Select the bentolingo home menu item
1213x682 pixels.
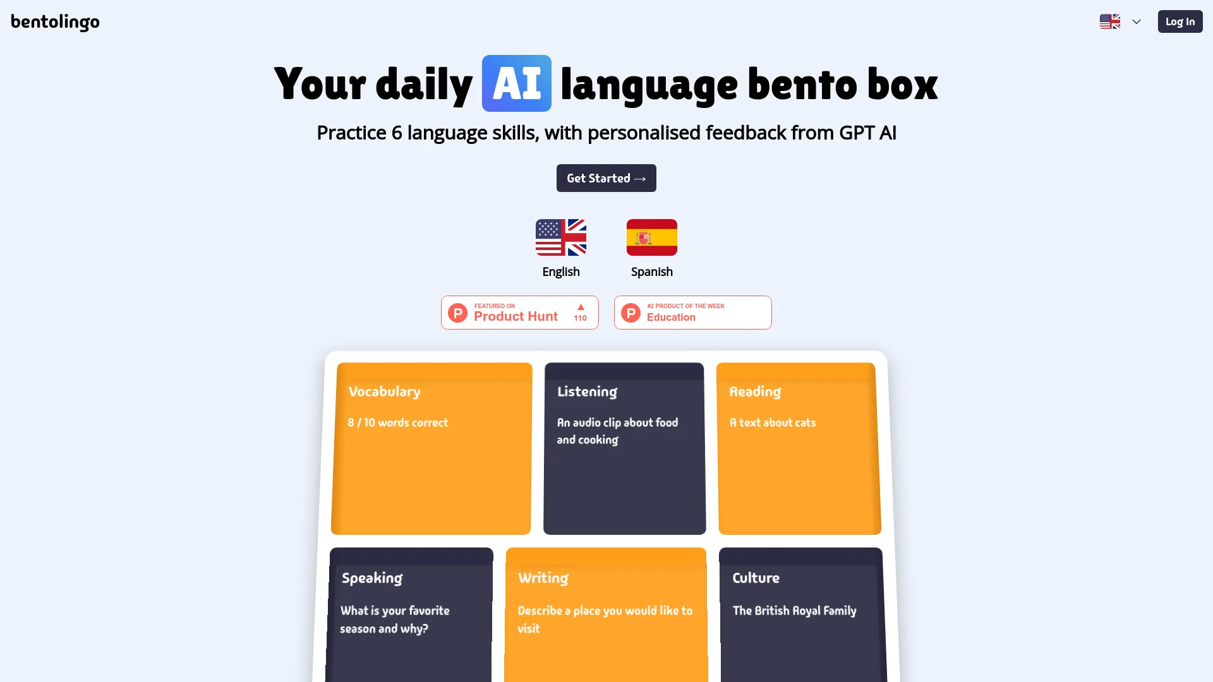click(x=55, y=21)
